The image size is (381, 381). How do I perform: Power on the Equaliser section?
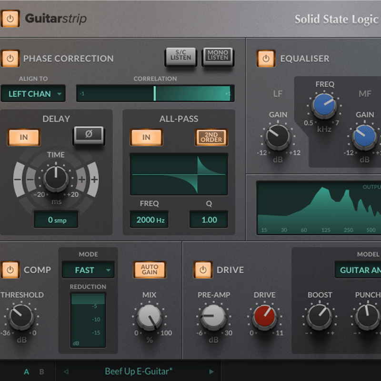(x=266, y=59)
